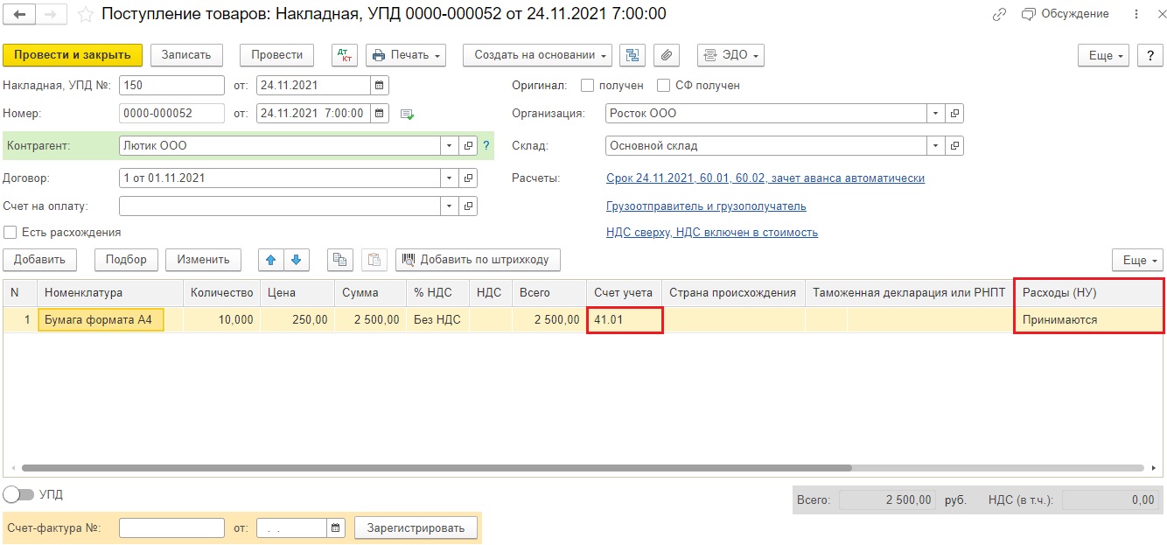
Task: Select the Расходы (НУ) cell Принимаются
Action: (x=1089, y=320)
